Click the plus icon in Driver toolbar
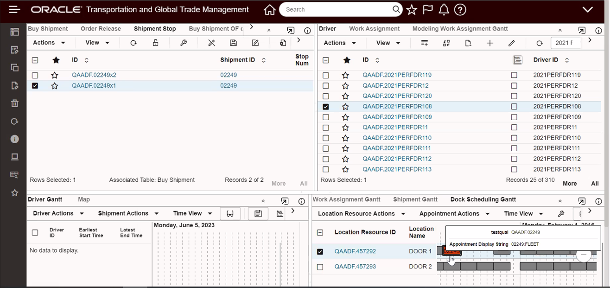Viewport: 610px width, 288px height. click(490, 43)
